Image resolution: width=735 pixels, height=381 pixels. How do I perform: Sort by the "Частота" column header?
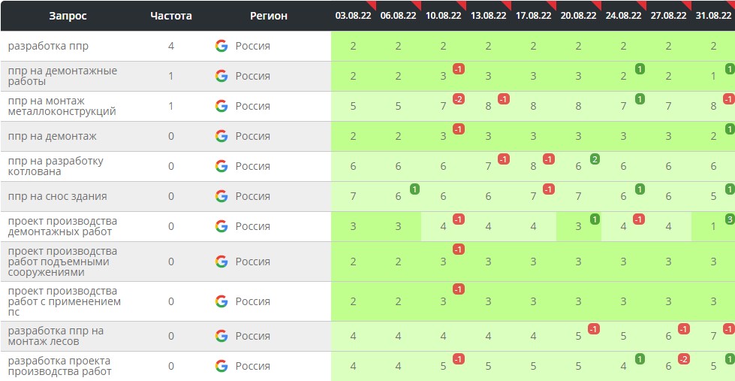tap(171, 16)
